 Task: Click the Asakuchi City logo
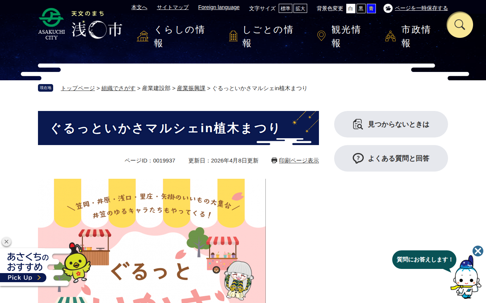(x=80, y=24)
